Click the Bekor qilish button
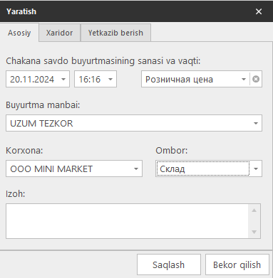 pos(237,264)
